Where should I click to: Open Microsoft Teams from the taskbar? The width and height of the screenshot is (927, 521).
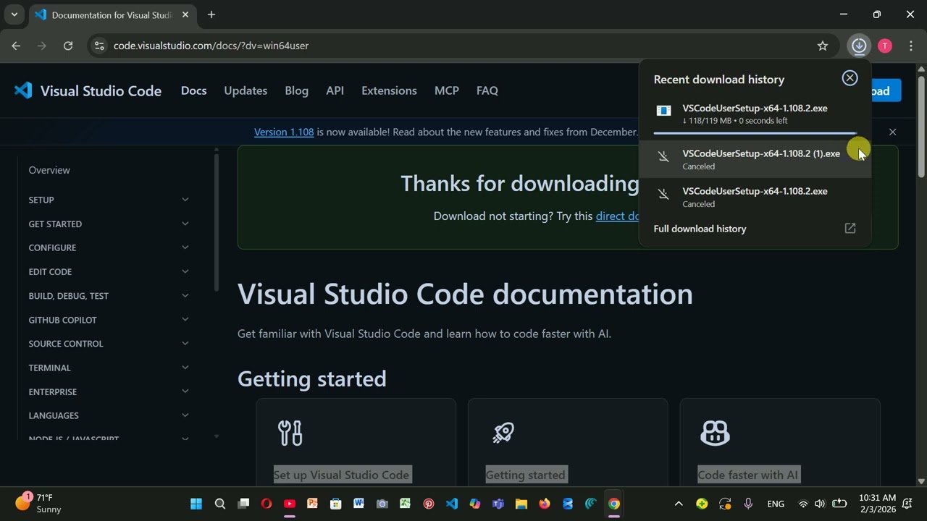[x=498, y=504]
